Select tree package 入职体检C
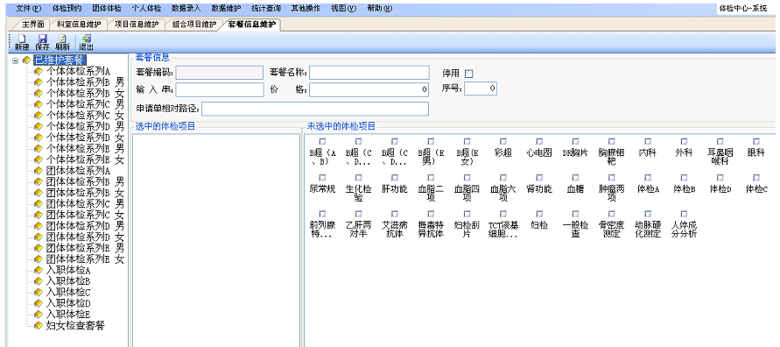 click(68, 293)
